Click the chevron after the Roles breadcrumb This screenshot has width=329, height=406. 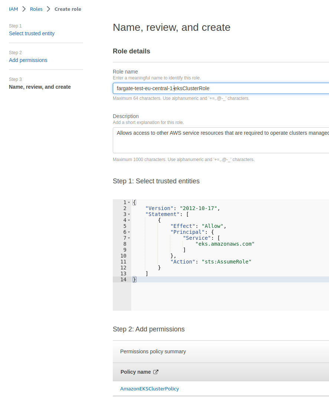[x=49, y=9]
